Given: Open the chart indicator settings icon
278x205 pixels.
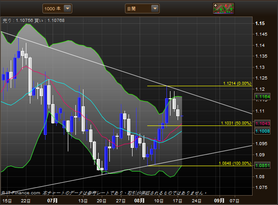Looking at the screenshot, I should 224,8.
